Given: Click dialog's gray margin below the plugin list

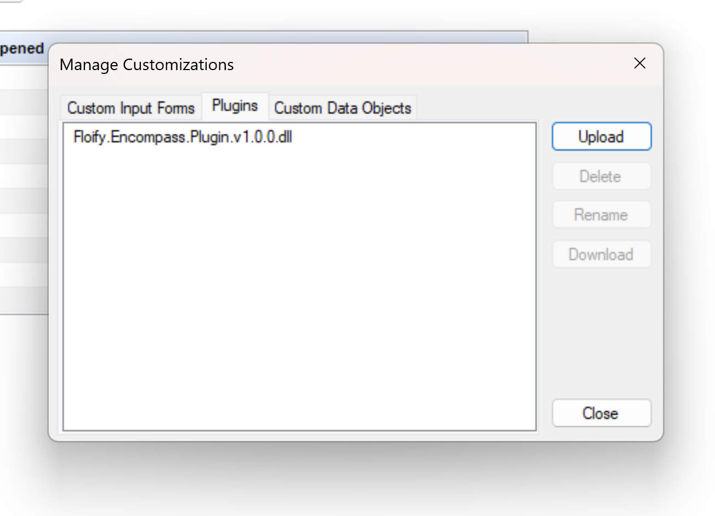Looking at the screenshot, I should pyautogui.click(x=299, y=435).
